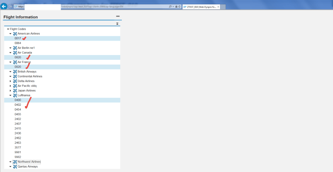Click the Delta Airlines airplane icon
The height and width of the screenshot is (172, 333).
point(15,81)
